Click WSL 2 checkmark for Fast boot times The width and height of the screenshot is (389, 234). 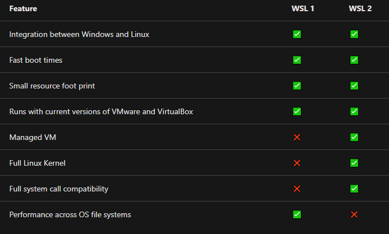click(354, 60)
